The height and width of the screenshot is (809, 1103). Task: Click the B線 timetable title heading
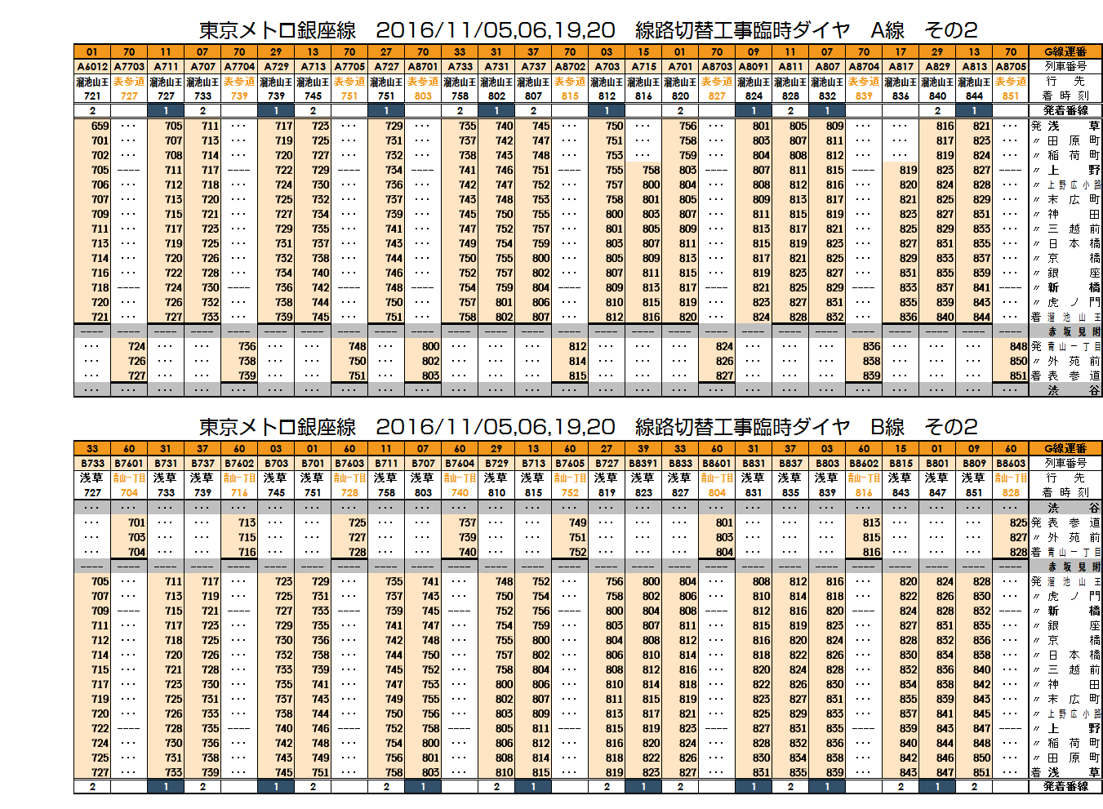pyautogui.click(x=588, y=427)
